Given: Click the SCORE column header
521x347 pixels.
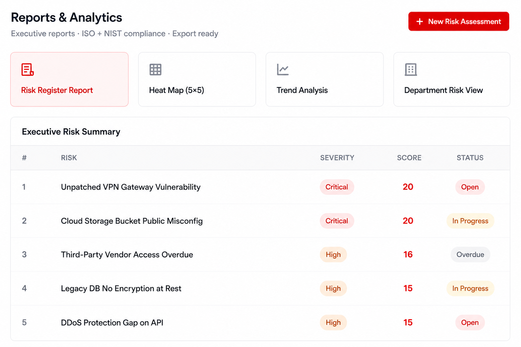Looking at the screenshot, I should point(409,158).
